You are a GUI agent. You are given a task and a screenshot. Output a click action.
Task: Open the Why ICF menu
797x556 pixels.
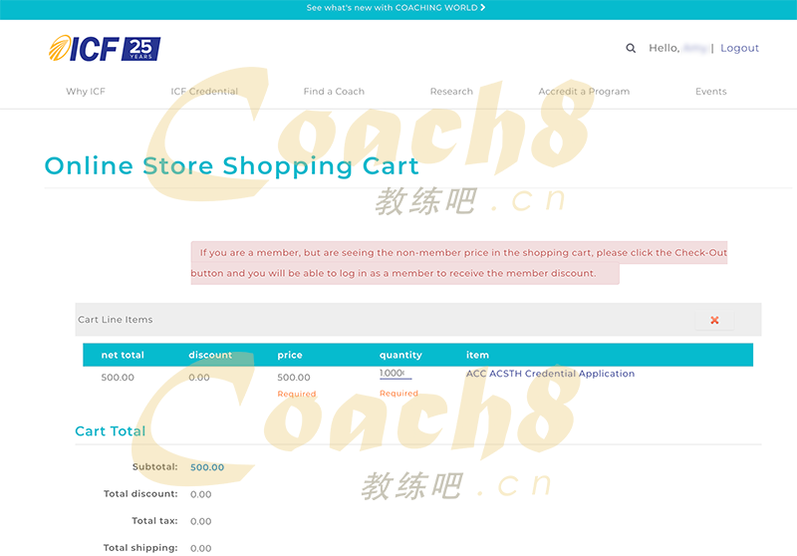[x=86, y=92]
